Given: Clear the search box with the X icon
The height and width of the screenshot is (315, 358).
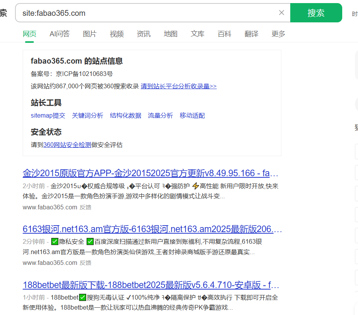Looking at the screenshot, I should 281,13.
